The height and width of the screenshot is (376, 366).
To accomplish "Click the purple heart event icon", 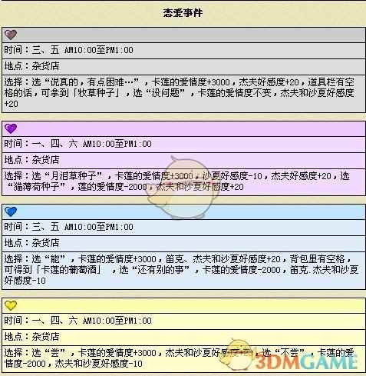I will (x=11, y=128).
